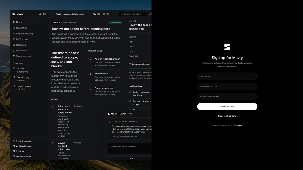Click the Roadmap icon in the sidebar
The image size is (303, 170).
pyautogui.click(x=14, y=45)
